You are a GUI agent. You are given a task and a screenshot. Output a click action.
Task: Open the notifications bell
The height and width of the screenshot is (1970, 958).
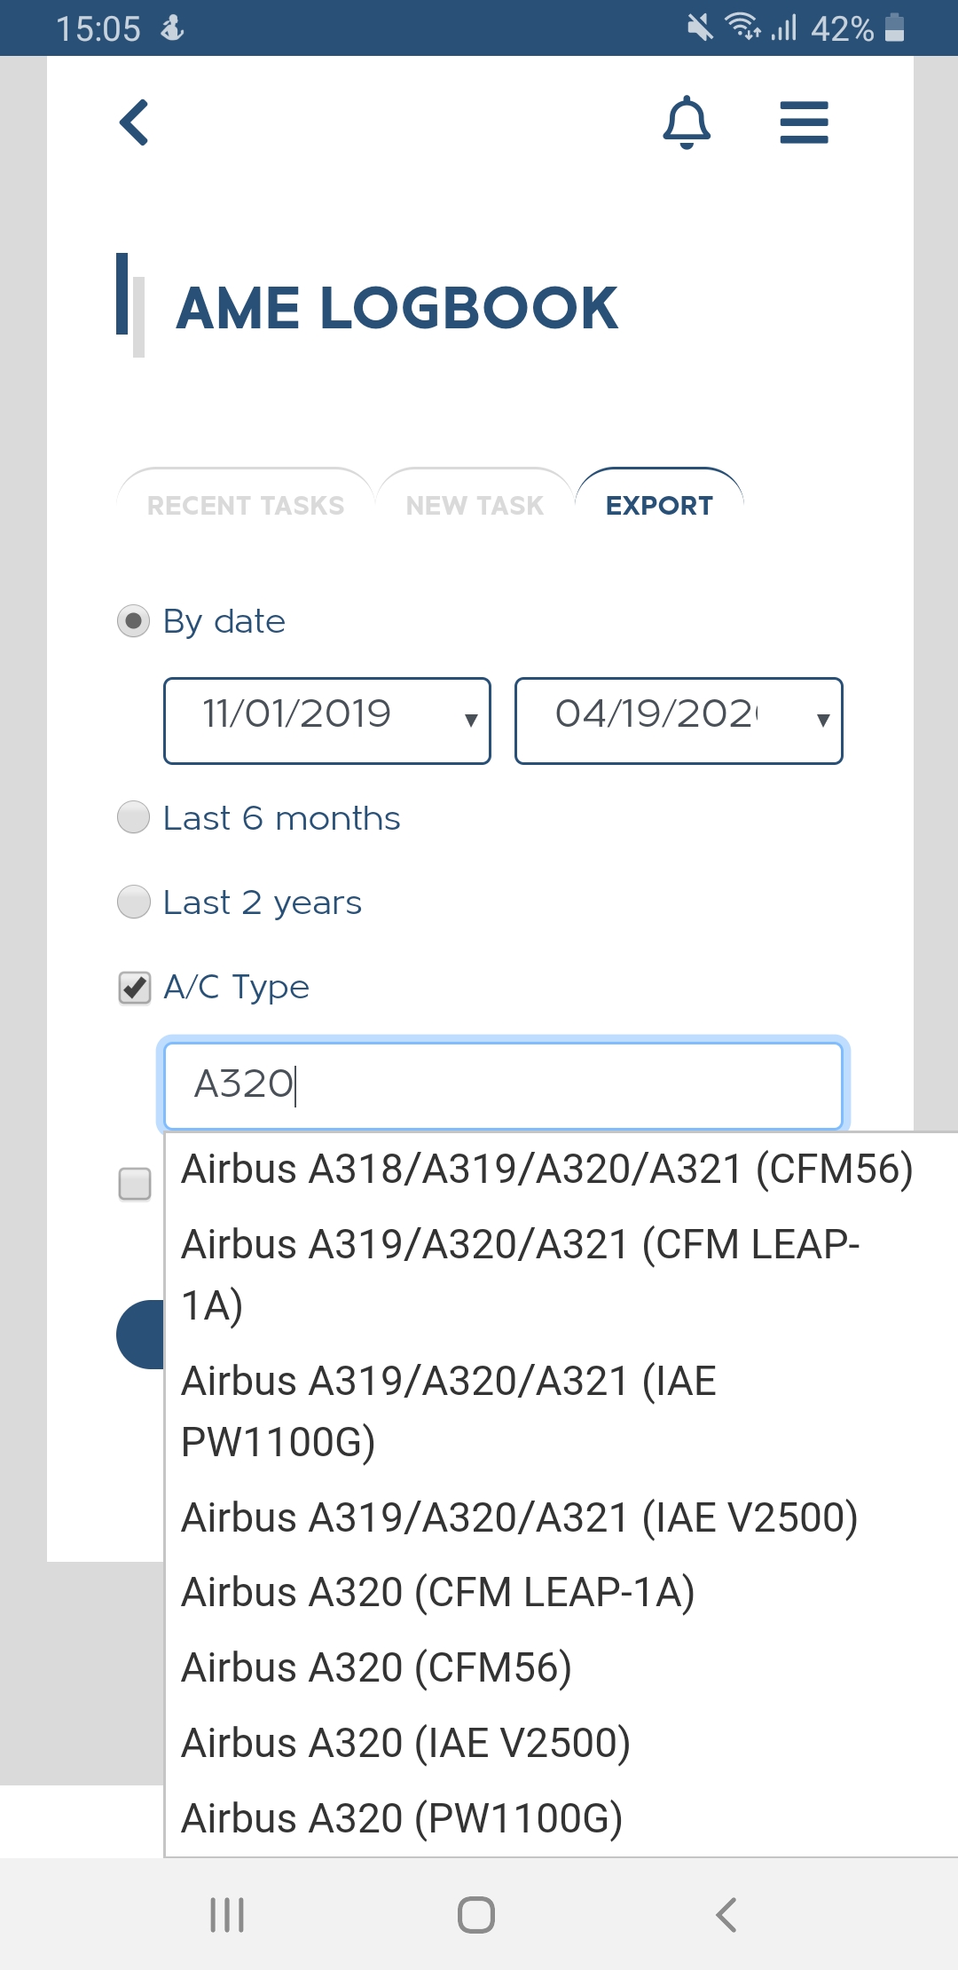(x=687, y=122)
